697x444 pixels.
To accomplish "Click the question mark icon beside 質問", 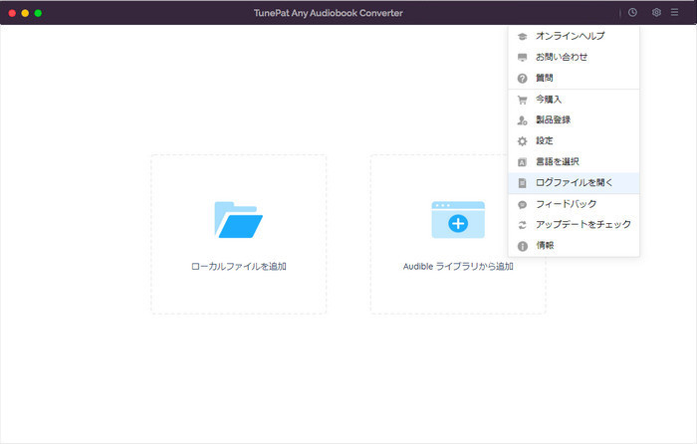I will 523,79.
